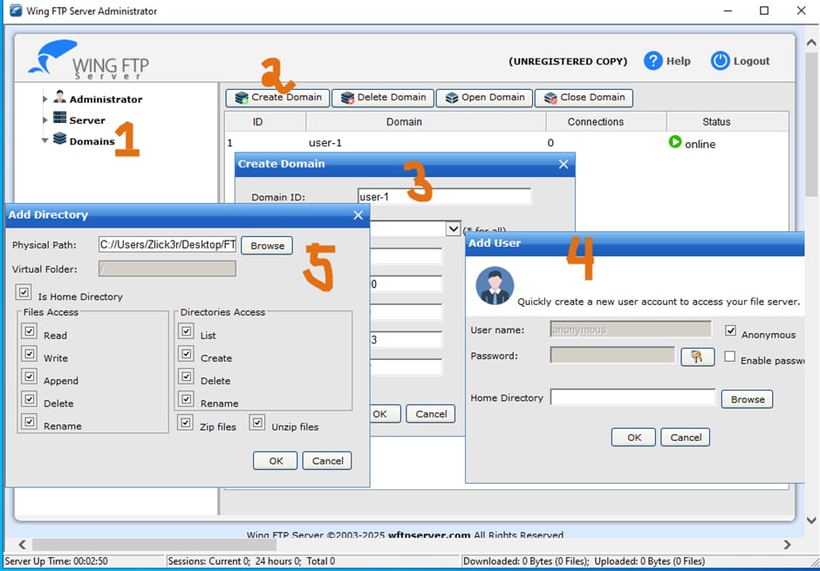Click the Close Domain toolbar button

[584, 98]
